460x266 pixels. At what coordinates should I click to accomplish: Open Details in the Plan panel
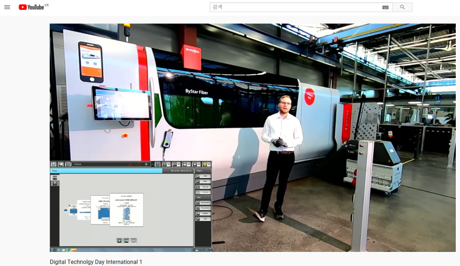pyautogui.click(x=203, y=213)
